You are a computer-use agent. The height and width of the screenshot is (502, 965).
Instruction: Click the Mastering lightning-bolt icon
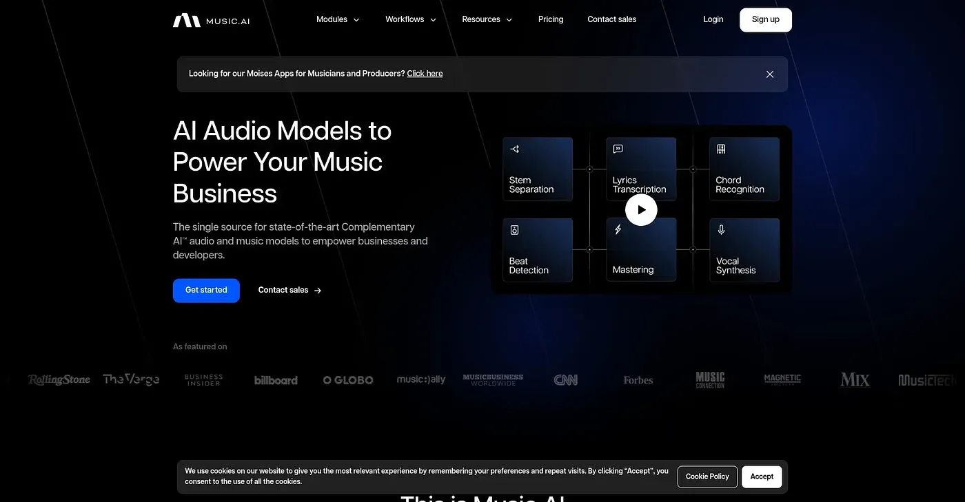pyautogui.click(x=618, y=229)
